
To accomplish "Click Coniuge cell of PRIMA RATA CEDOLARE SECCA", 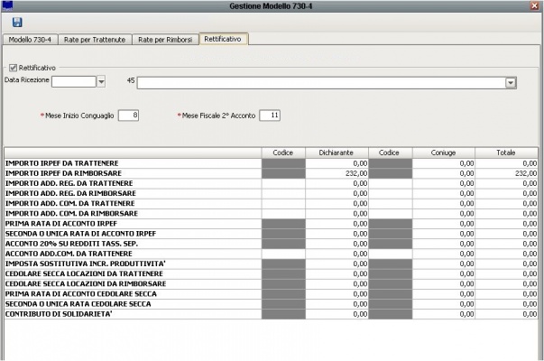I will pos(443,294).
